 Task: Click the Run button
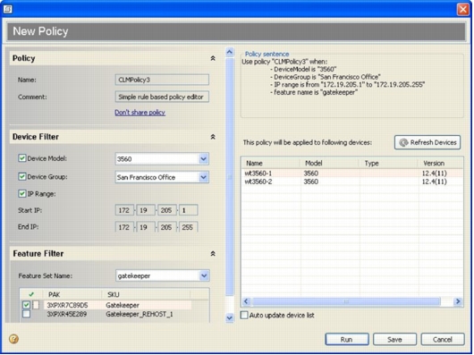347,339
